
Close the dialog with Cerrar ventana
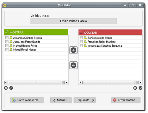click(126, 100)
